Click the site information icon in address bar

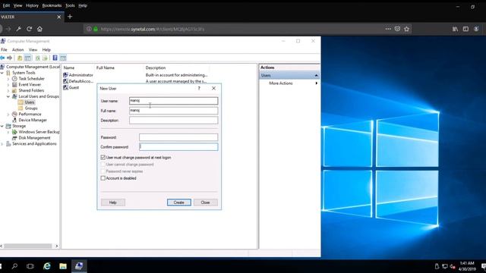[89, 29]
